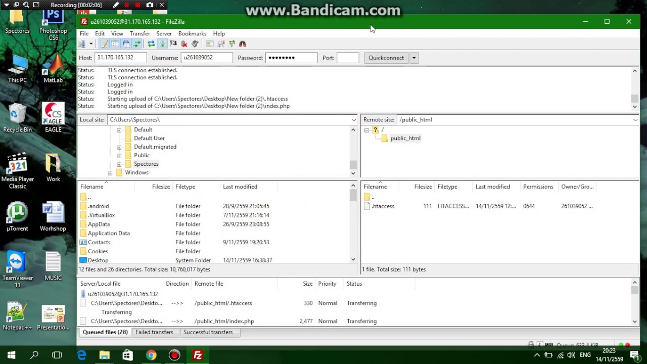
Task: Open Photoshop CS6 desktop icon
Action: 53,25
